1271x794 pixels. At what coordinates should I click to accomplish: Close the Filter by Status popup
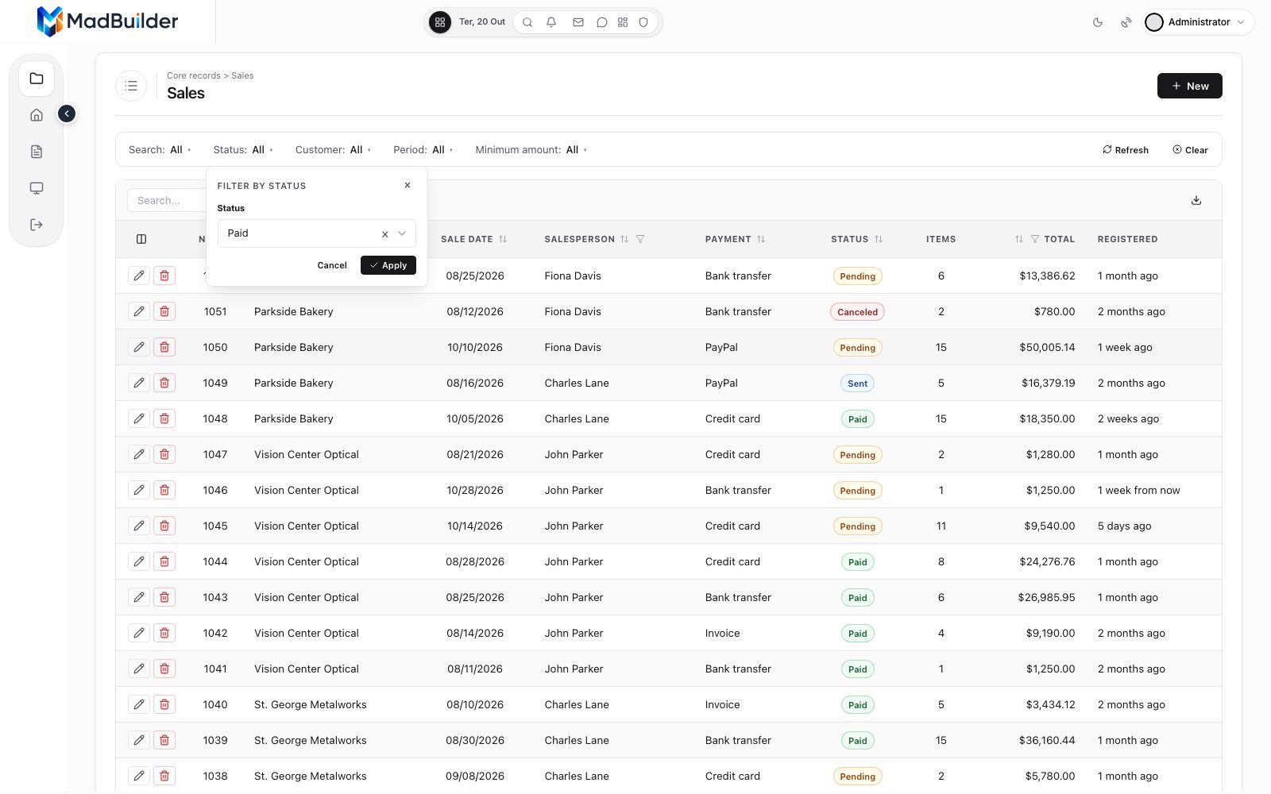click(x=408, y=185)
